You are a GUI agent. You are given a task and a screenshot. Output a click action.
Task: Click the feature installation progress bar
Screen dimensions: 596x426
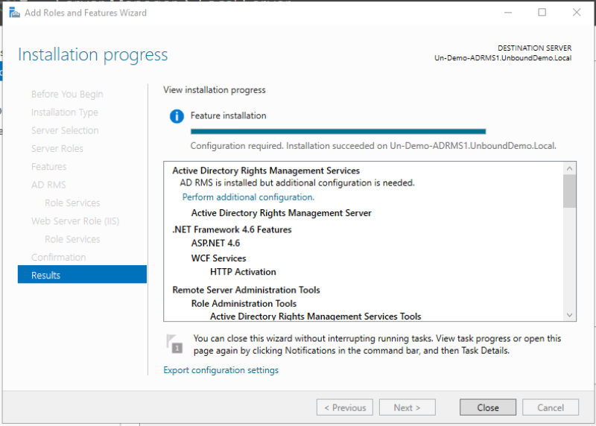(x=338, y=132)
